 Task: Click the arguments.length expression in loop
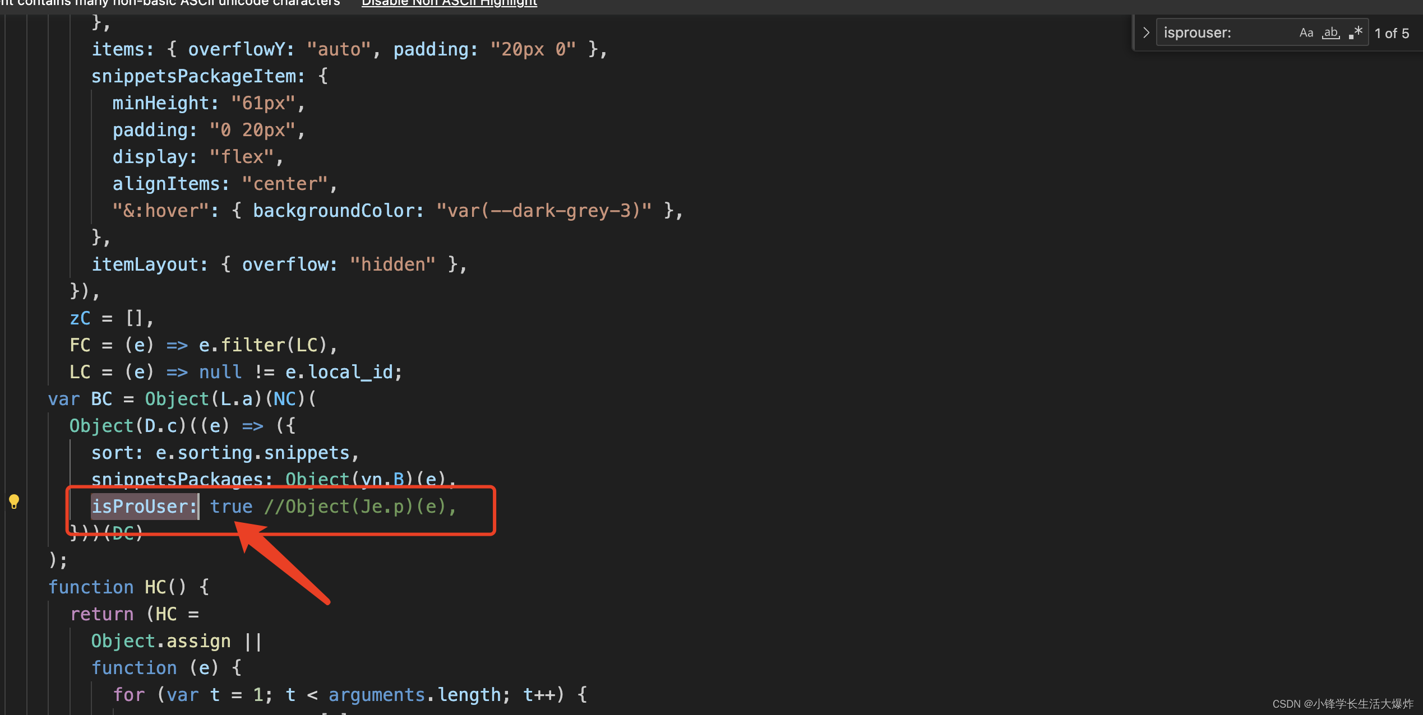point(414,695)
